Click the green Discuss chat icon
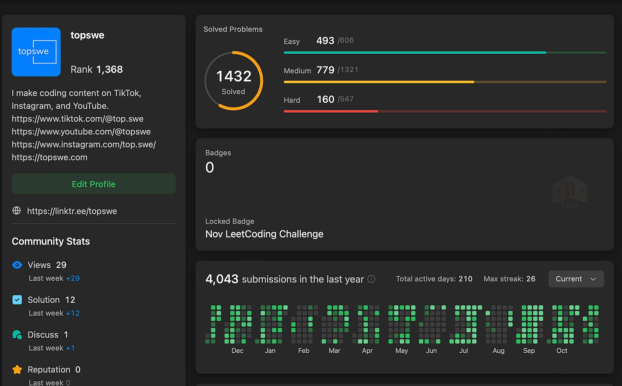This screenshot has height=386, width=622. tap(17, 335)
